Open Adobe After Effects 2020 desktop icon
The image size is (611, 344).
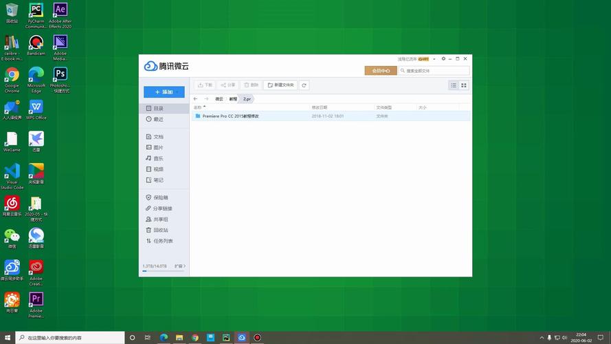point(60,16)
